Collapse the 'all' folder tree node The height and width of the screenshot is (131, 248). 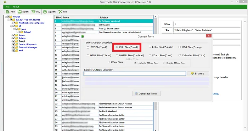(x=11, y=26)
